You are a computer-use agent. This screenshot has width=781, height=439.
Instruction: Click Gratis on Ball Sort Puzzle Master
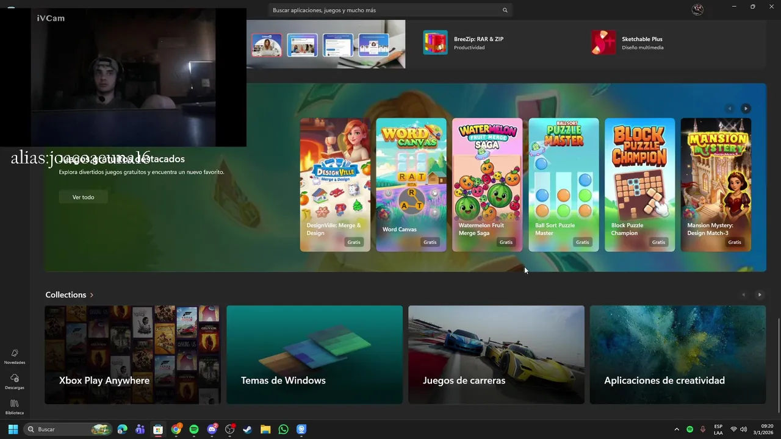pos(583,242)
